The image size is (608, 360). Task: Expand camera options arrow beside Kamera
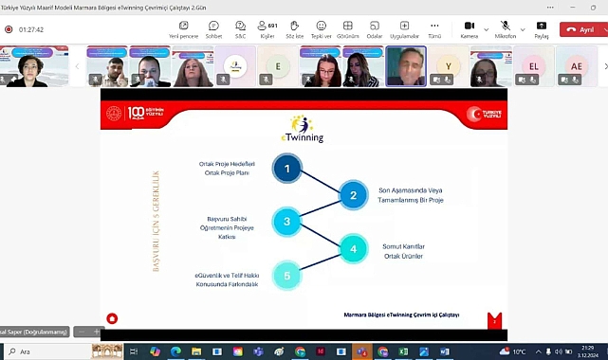[x=487, y=29]
